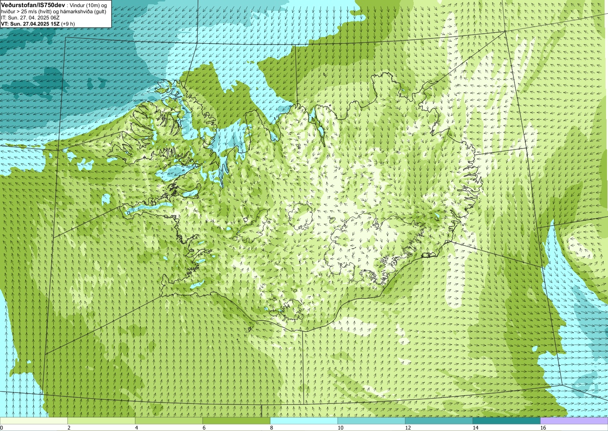Click the legend label '12'
The width and height of the screenshot is (608, 431).
pos(408,428)
